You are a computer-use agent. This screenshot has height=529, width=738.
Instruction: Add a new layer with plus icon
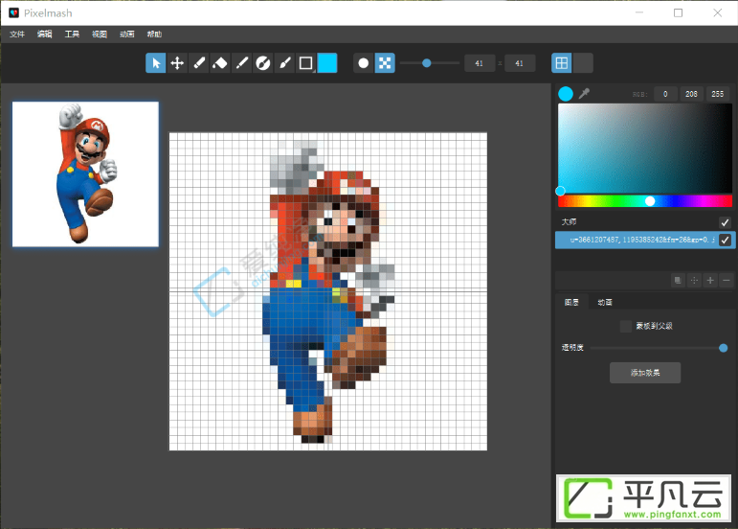tap(710, 281)
